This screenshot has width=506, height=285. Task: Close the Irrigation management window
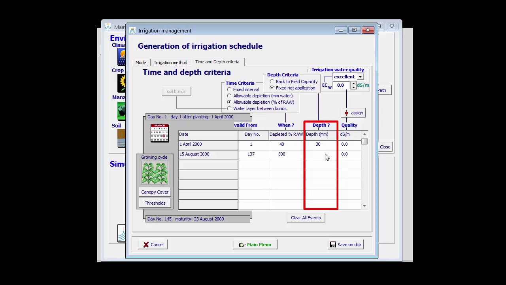pos(368,30)
